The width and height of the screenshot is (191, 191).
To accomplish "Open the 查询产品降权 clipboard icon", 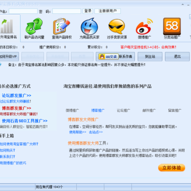I will point(62,26).
